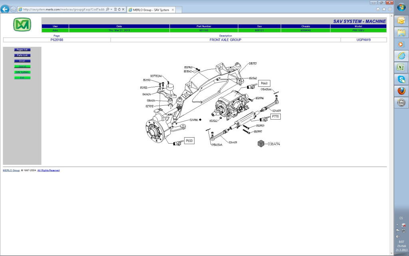Click the page code P620108
409x256 pixels.
[x=57, y=40]
